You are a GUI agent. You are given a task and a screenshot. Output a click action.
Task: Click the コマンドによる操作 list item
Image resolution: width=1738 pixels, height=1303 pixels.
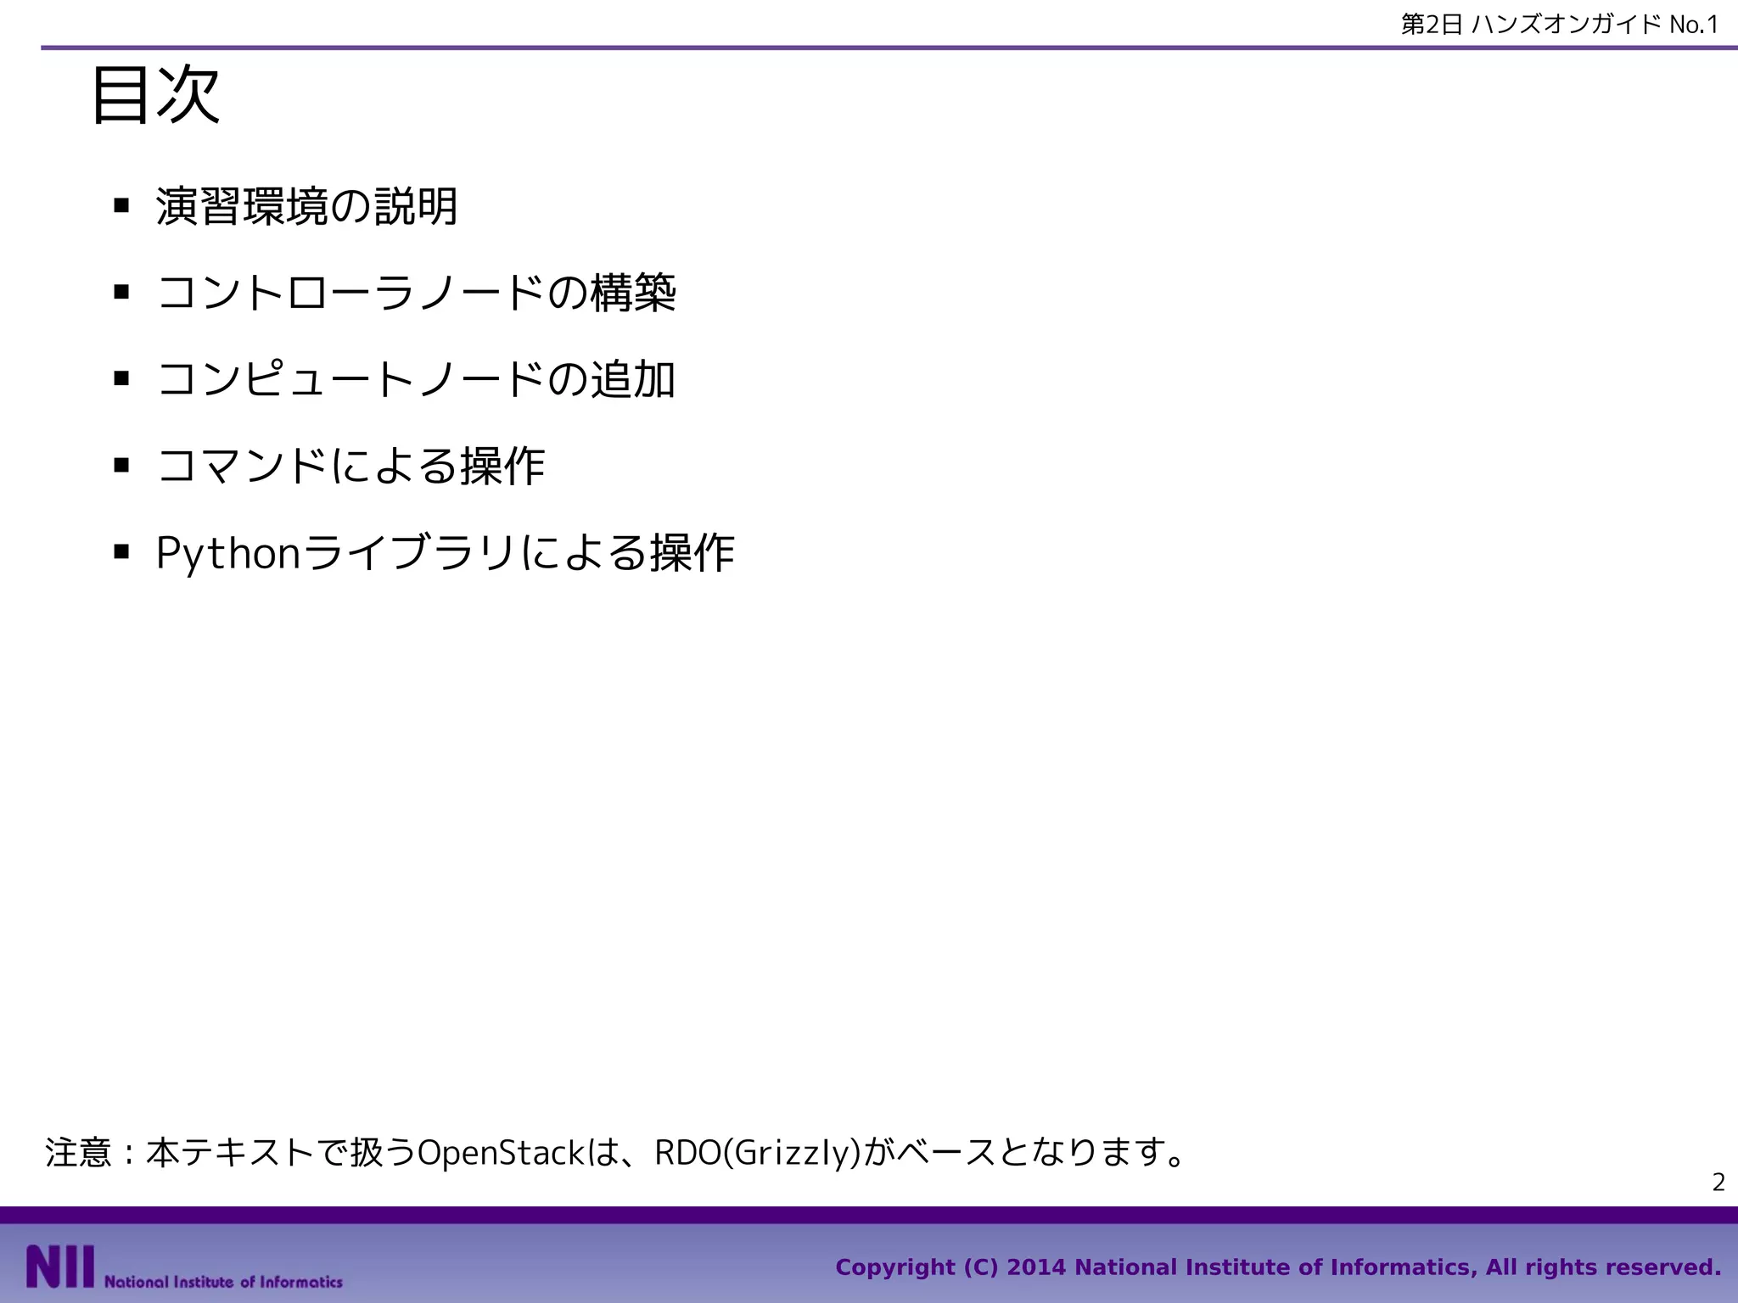click(350, 466)
